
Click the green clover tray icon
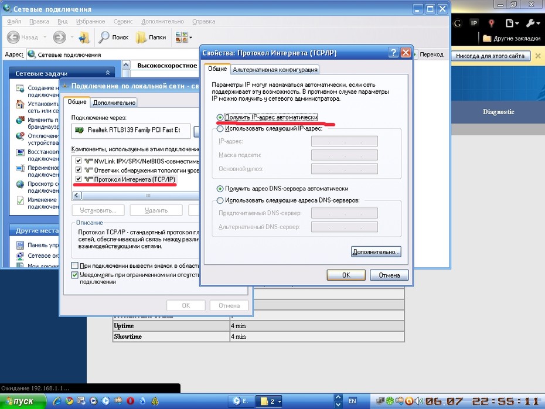pos(390,401)
